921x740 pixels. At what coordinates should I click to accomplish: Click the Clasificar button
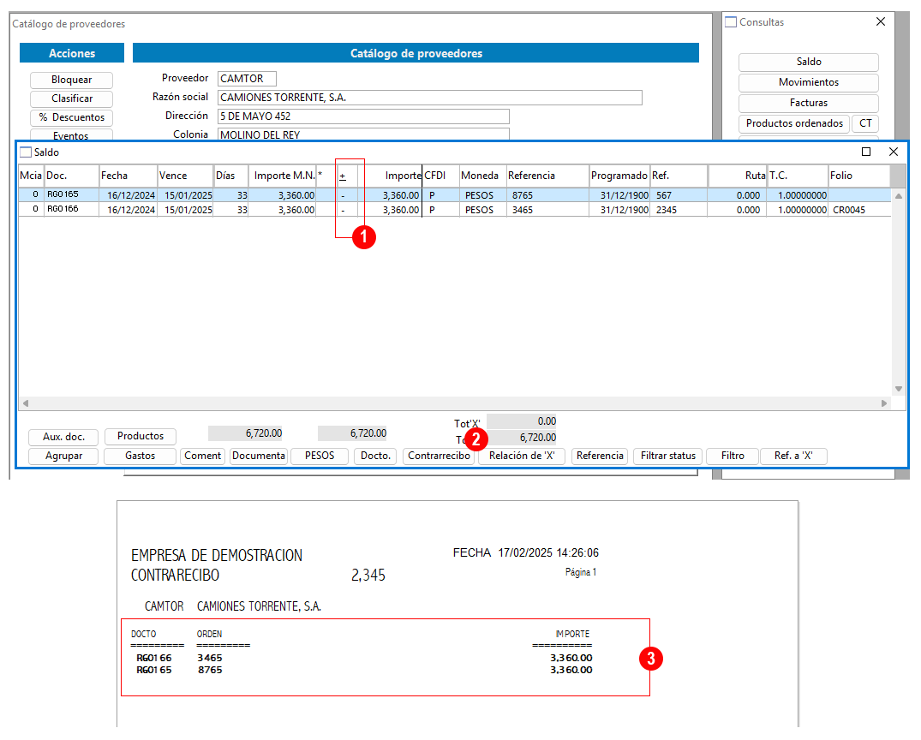tap(71, 98)
